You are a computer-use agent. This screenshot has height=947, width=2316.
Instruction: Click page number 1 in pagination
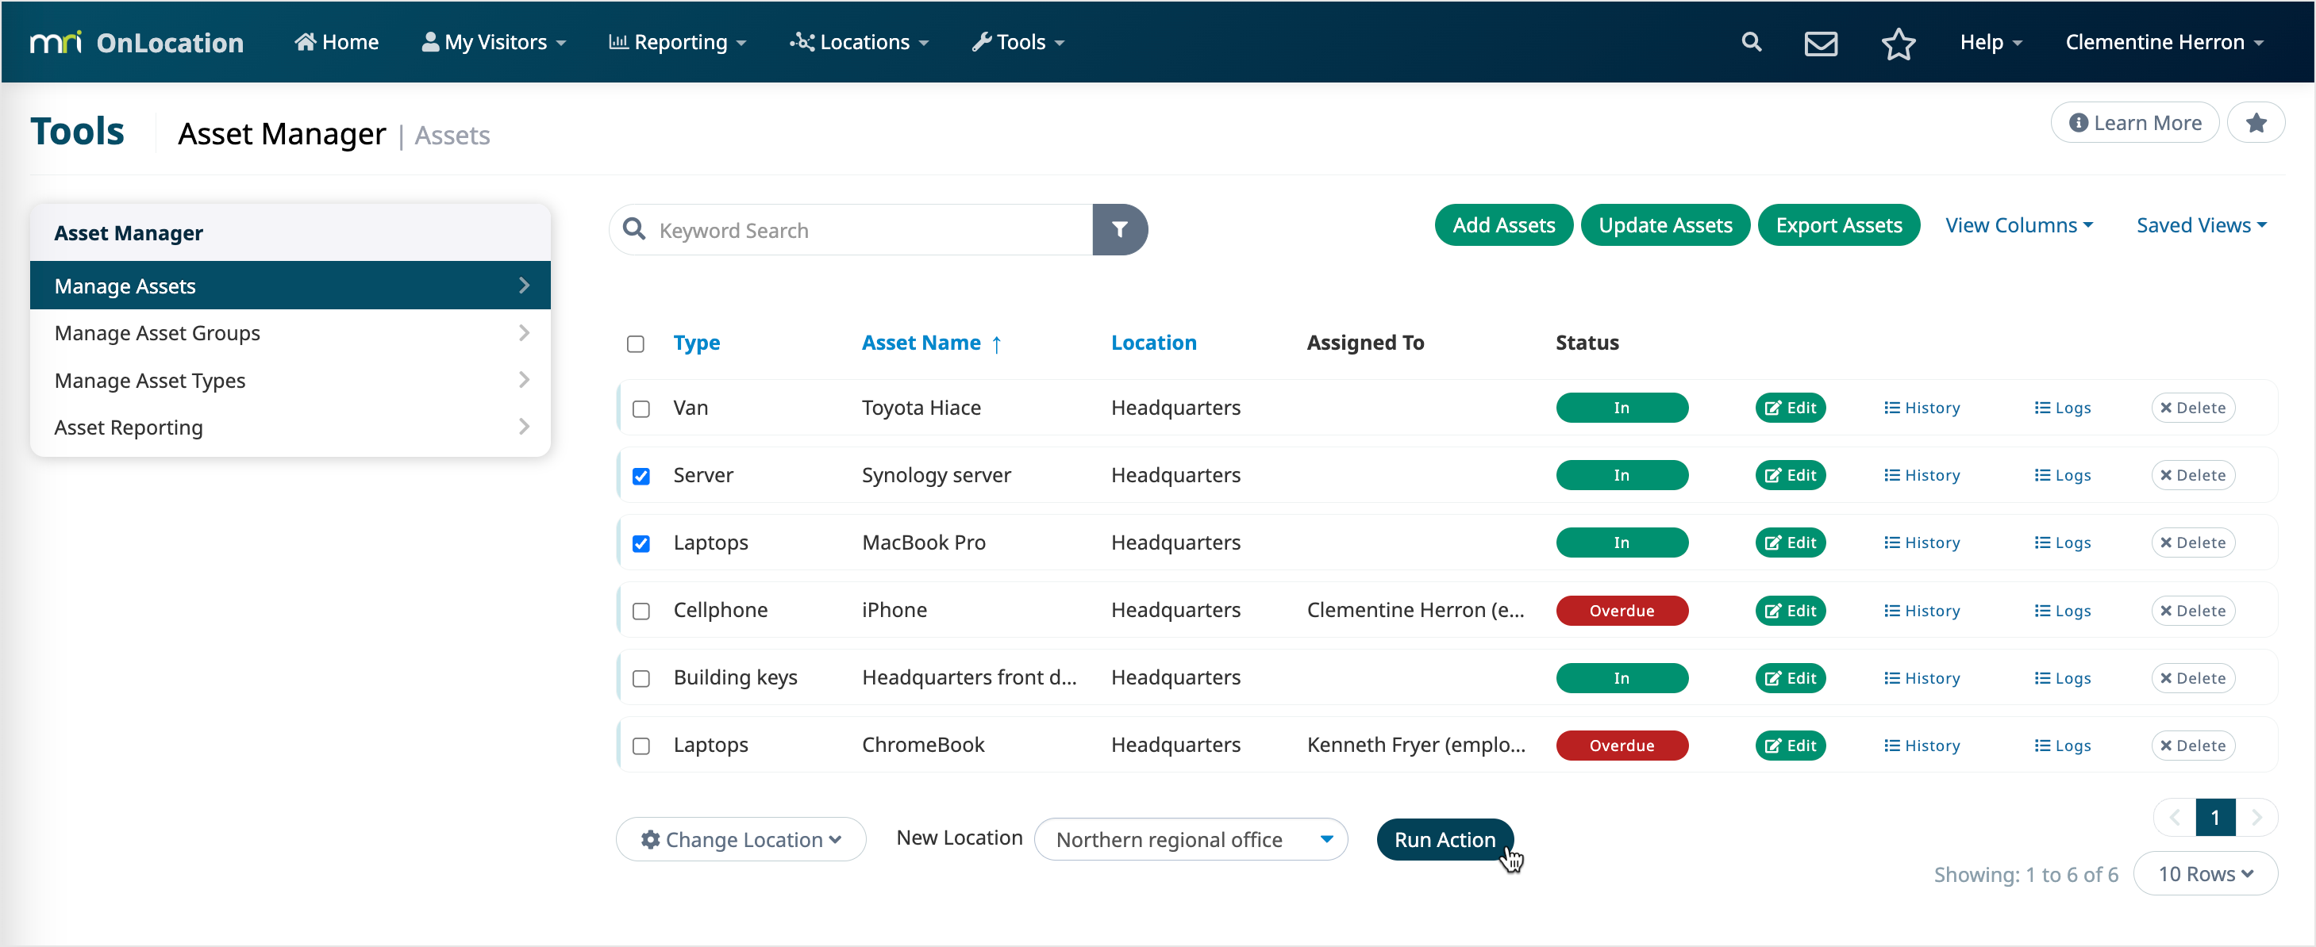point(2214,817)
